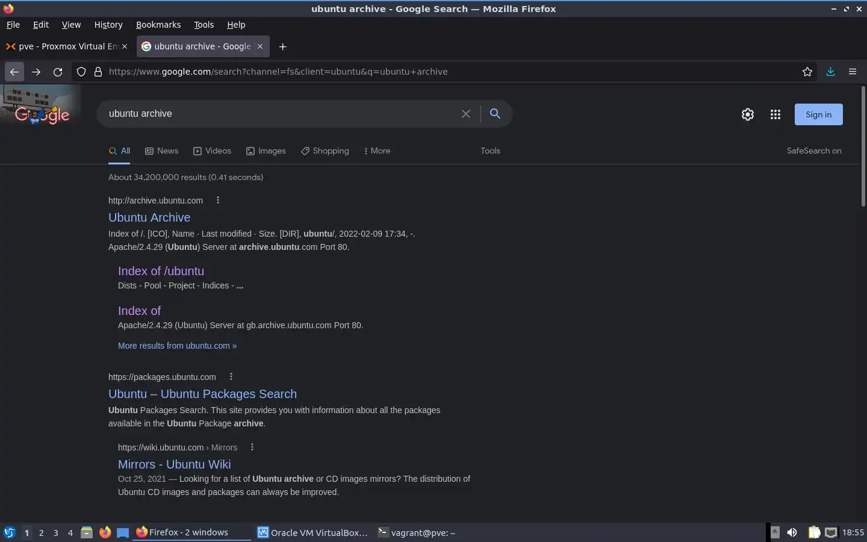Switch to Videos results
Viewport: 867px width, 542px height.
point(212,151)
